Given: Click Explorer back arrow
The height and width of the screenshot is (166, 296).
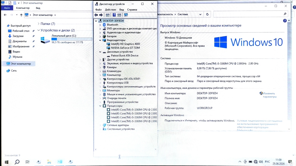Looking at the screenshot, I should click(x=5, y=15).
